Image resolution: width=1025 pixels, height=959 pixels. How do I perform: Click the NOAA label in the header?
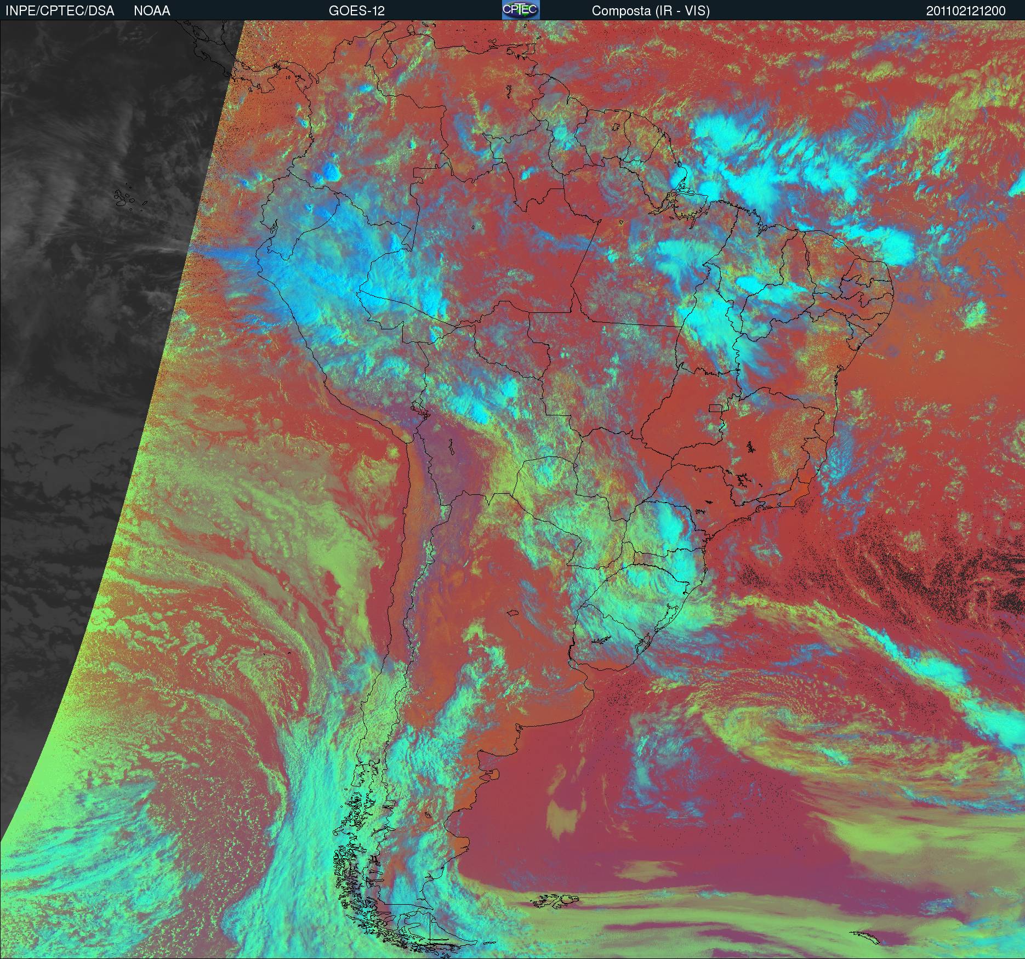point(152,11)
